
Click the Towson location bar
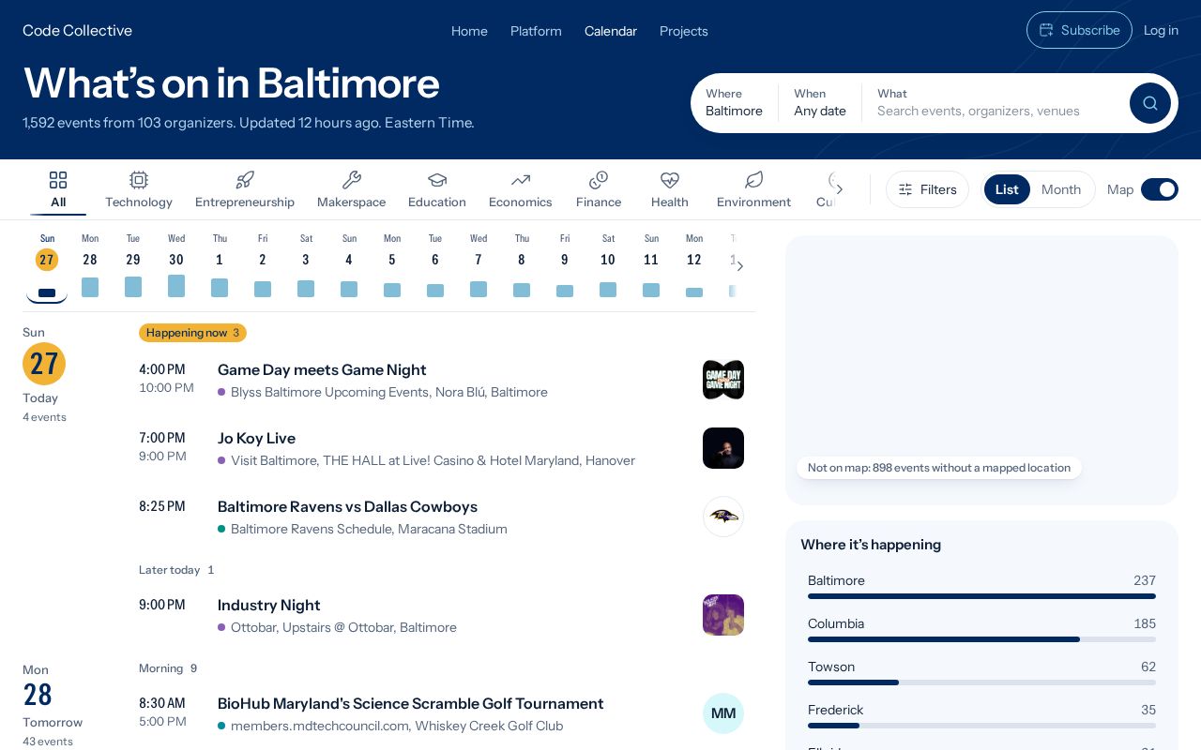[x=981, y=672]
